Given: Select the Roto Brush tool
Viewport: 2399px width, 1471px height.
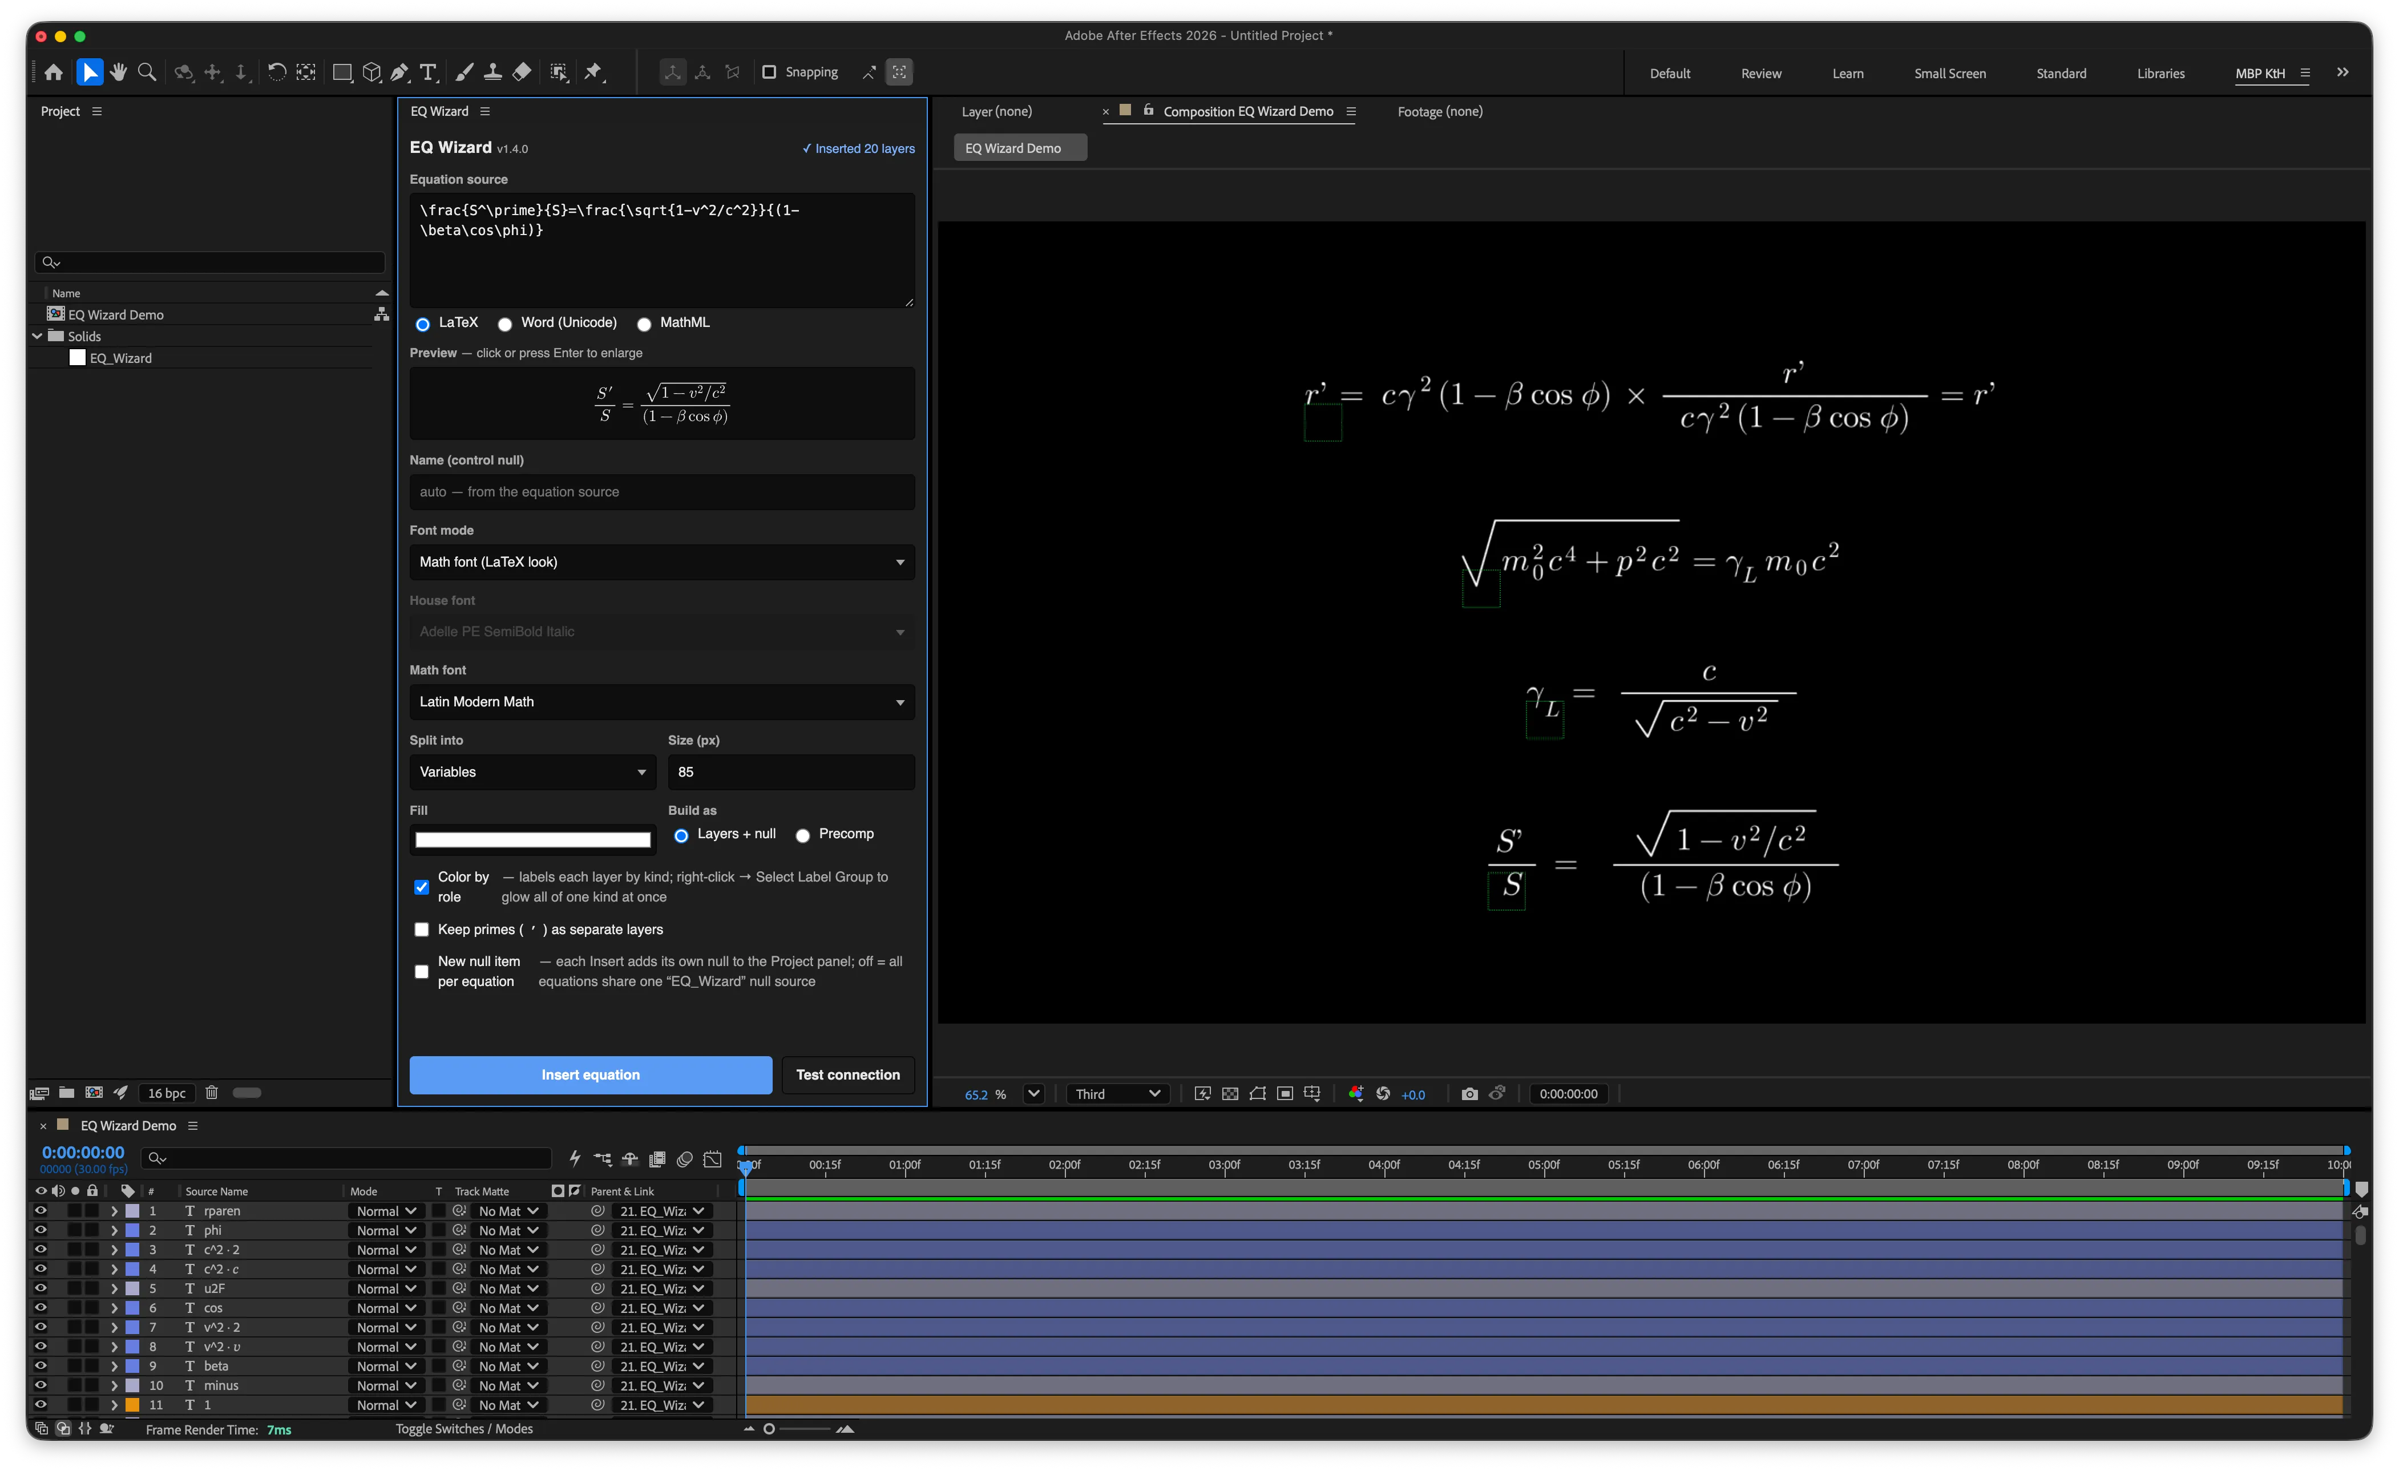Looking at the screenshot, I should [559, 72].
